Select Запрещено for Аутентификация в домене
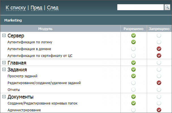172x113 pixels. click(x=159, y=49)
